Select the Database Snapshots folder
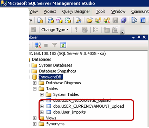Image resolution: width=149 pixels, height=128 pixels. pyautogui.click(x=57, y=71)
